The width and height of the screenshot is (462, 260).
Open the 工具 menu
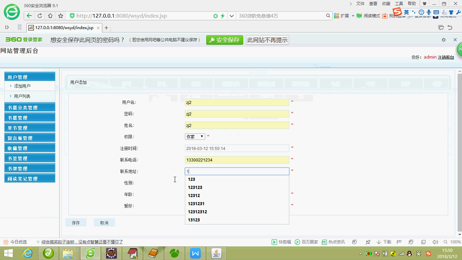tap(399, 4)
